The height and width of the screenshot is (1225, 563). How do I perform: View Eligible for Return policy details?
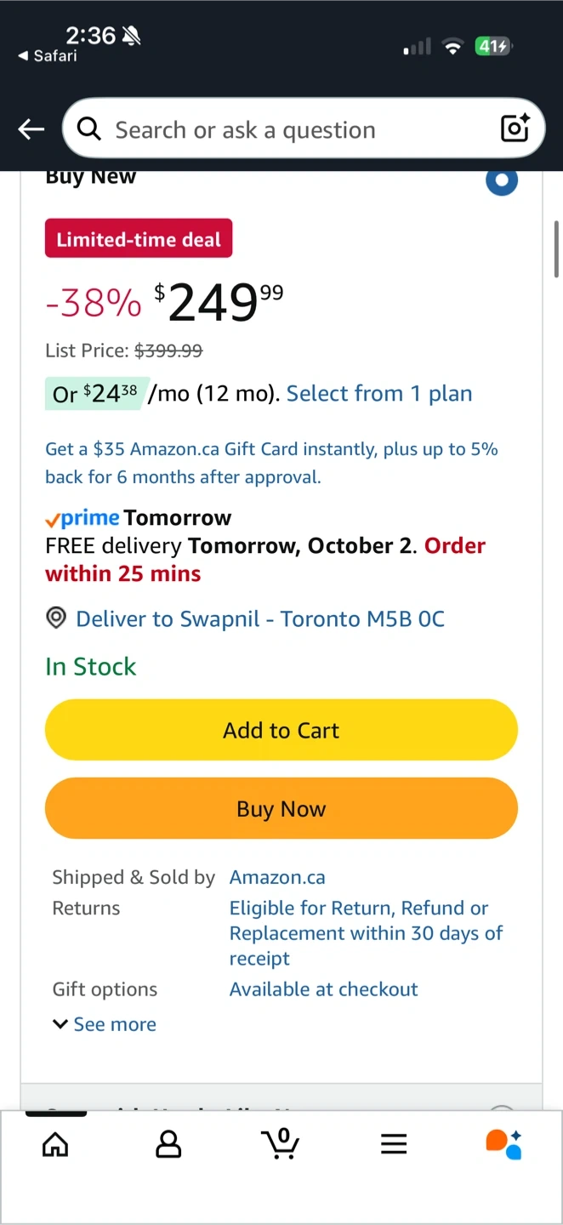pyautogui.click(x=366, y=932)
